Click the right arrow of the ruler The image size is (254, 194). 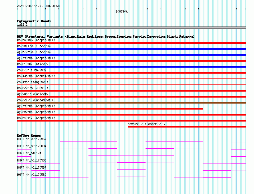(x=245, y=9)
